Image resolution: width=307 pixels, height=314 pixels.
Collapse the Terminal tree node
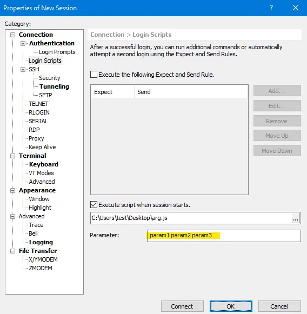12,156
